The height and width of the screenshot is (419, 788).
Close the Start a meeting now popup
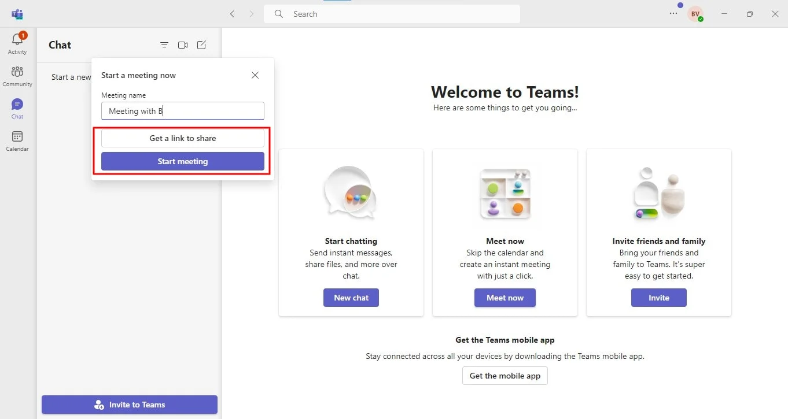[255, 75]
